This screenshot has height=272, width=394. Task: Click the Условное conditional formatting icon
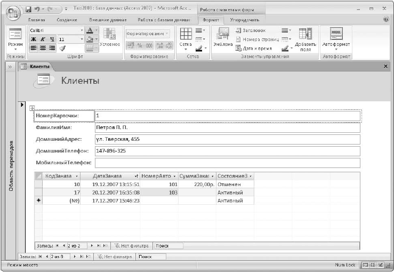point(110,35)
